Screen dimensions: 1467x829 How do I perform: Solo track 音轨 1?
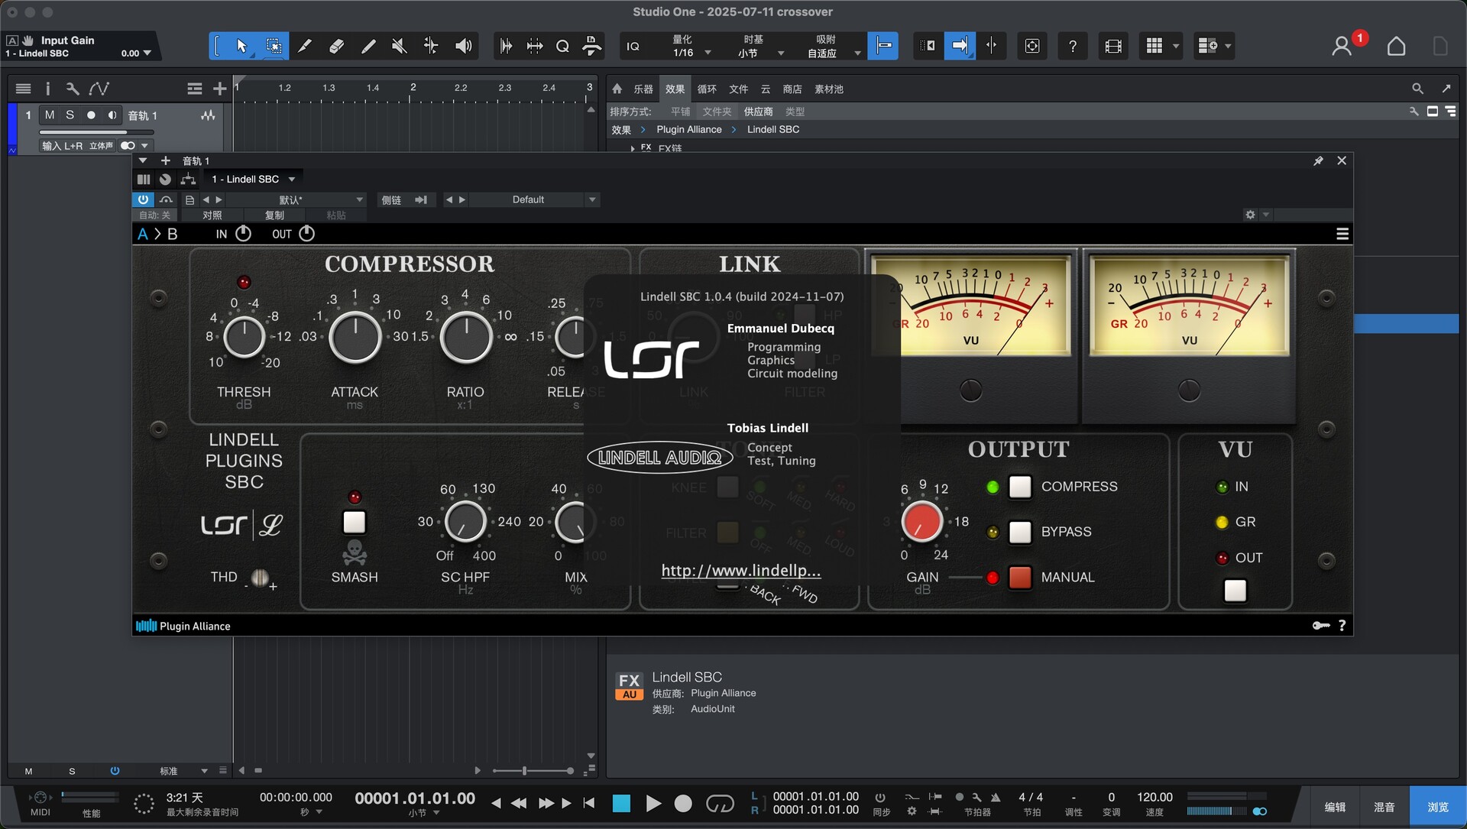click(70, 115)
